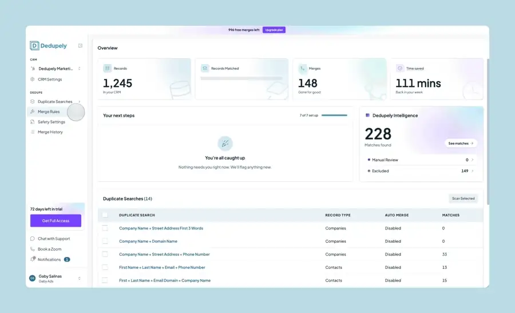
Task: Click the Excluded row showing 149
Action: 421,171
